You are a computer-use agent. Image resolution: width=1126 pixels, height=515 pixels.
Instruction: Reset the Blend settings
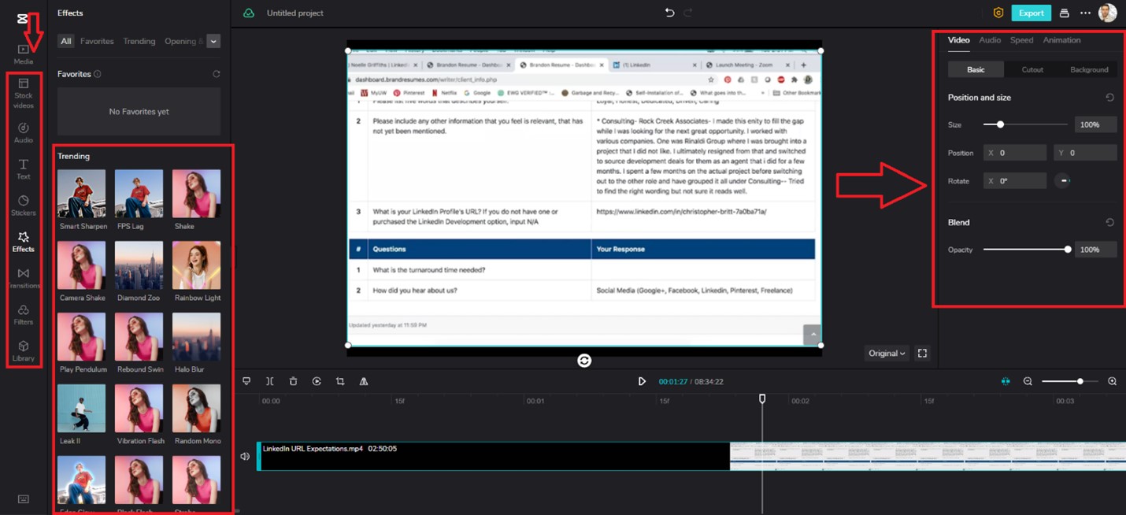[1109, 222]
